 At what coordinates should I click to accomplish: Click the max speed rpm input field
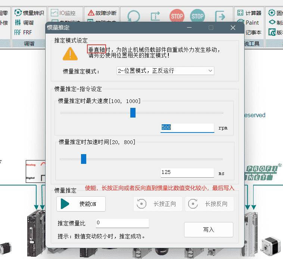187,128
